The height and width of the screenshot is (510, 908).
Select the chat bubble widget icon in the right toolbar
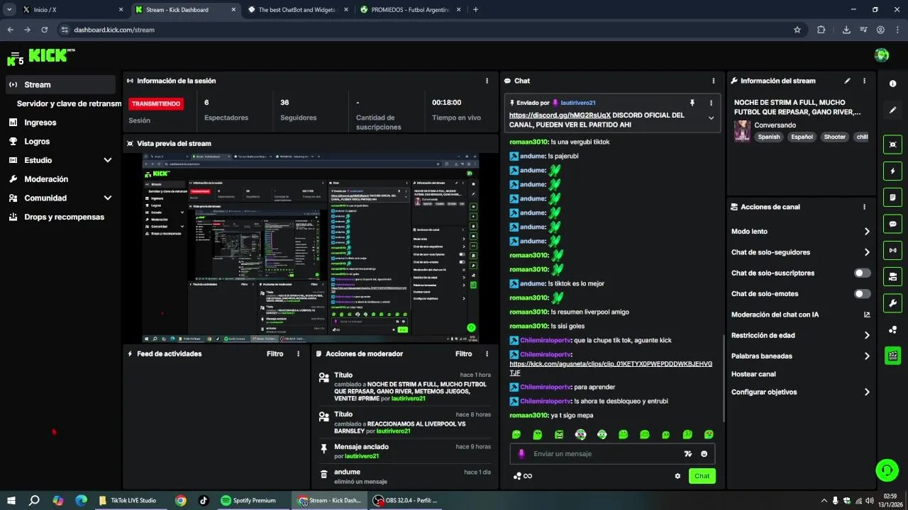[x=892, y=224]
